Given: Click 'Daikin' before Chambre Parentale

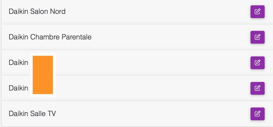Looking at the screenshot, I should (x=18, y=37).
